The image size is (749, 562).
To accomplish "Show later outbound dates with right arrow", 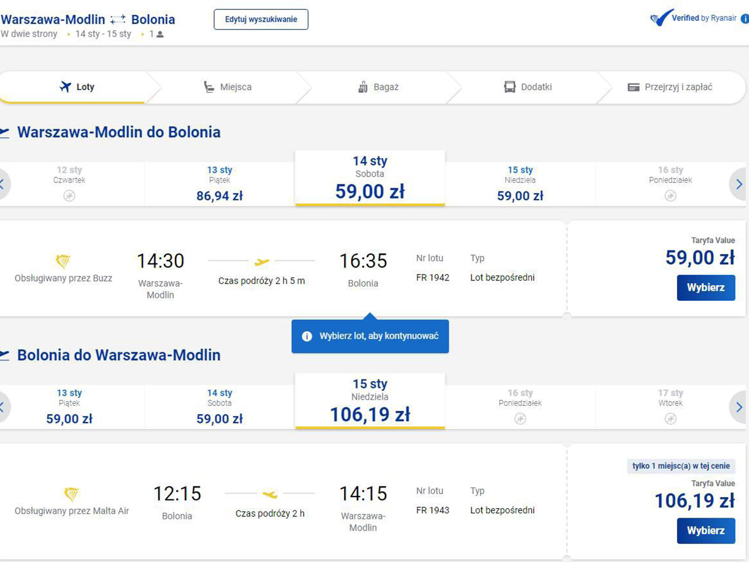I will pos(739,184).
